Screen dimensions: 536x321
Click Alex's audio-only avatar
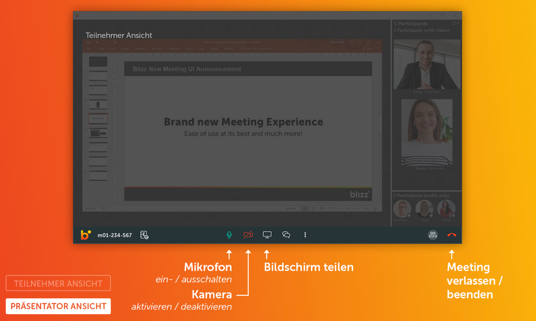[424, 209]
